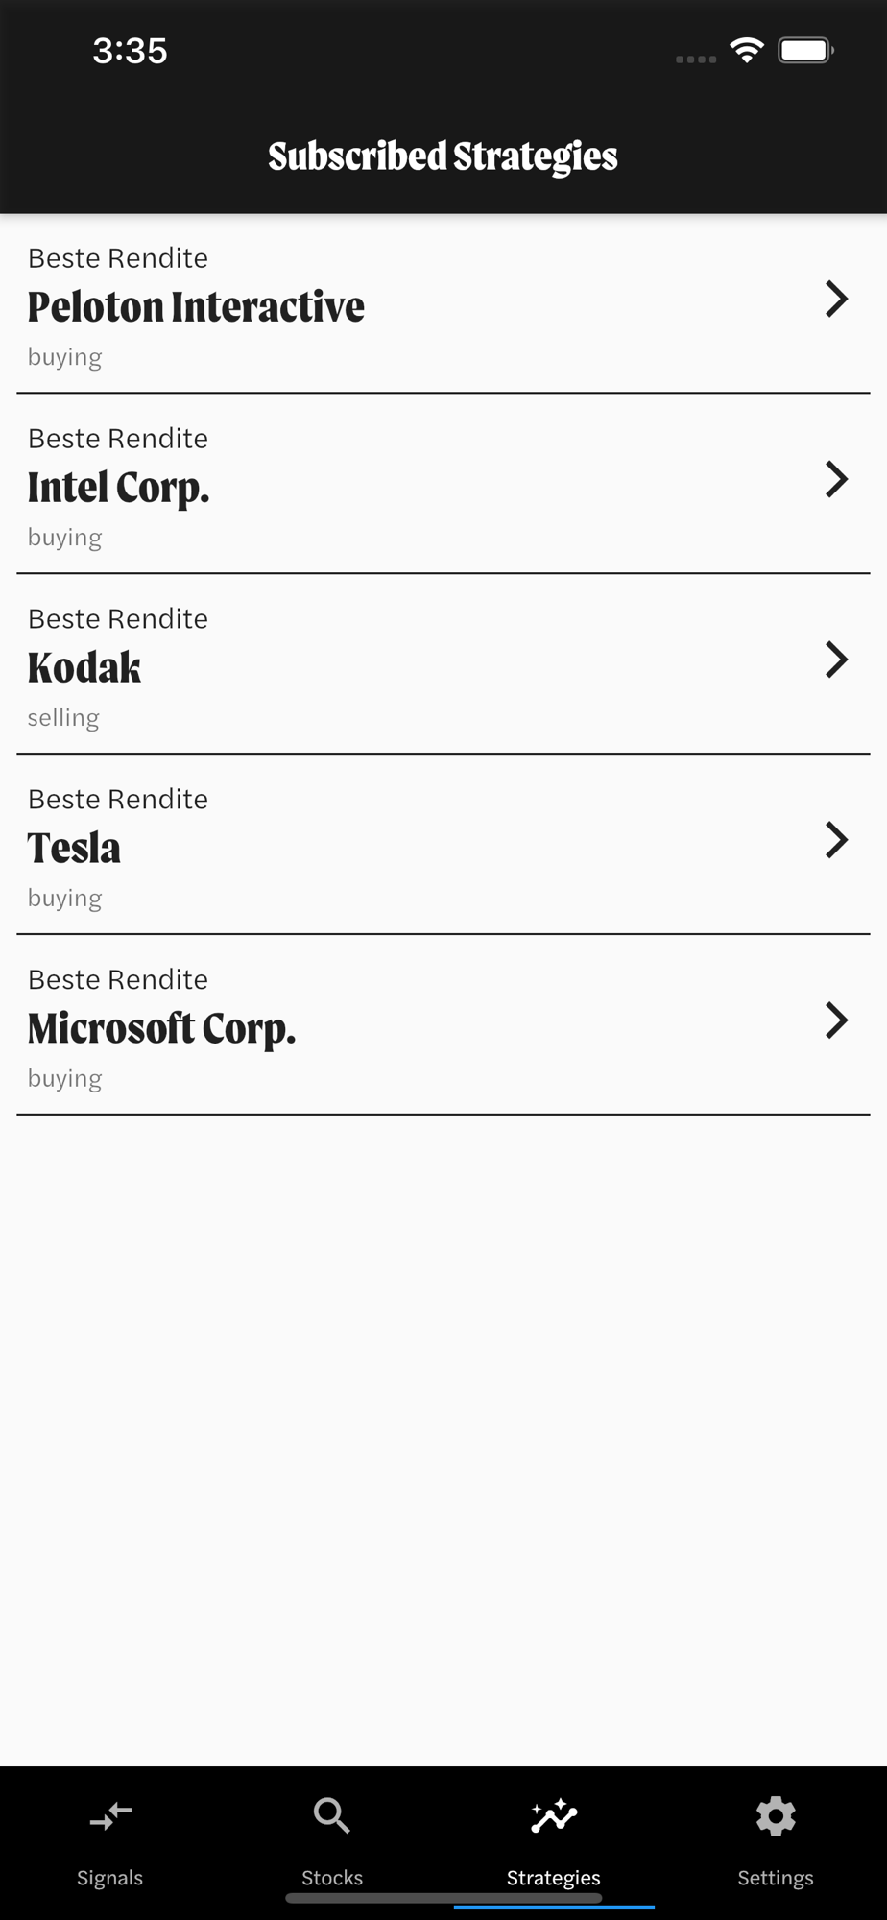Tap the Wi-Fi status icon
The image size is (887, 1920).
(x=747, y=50)
